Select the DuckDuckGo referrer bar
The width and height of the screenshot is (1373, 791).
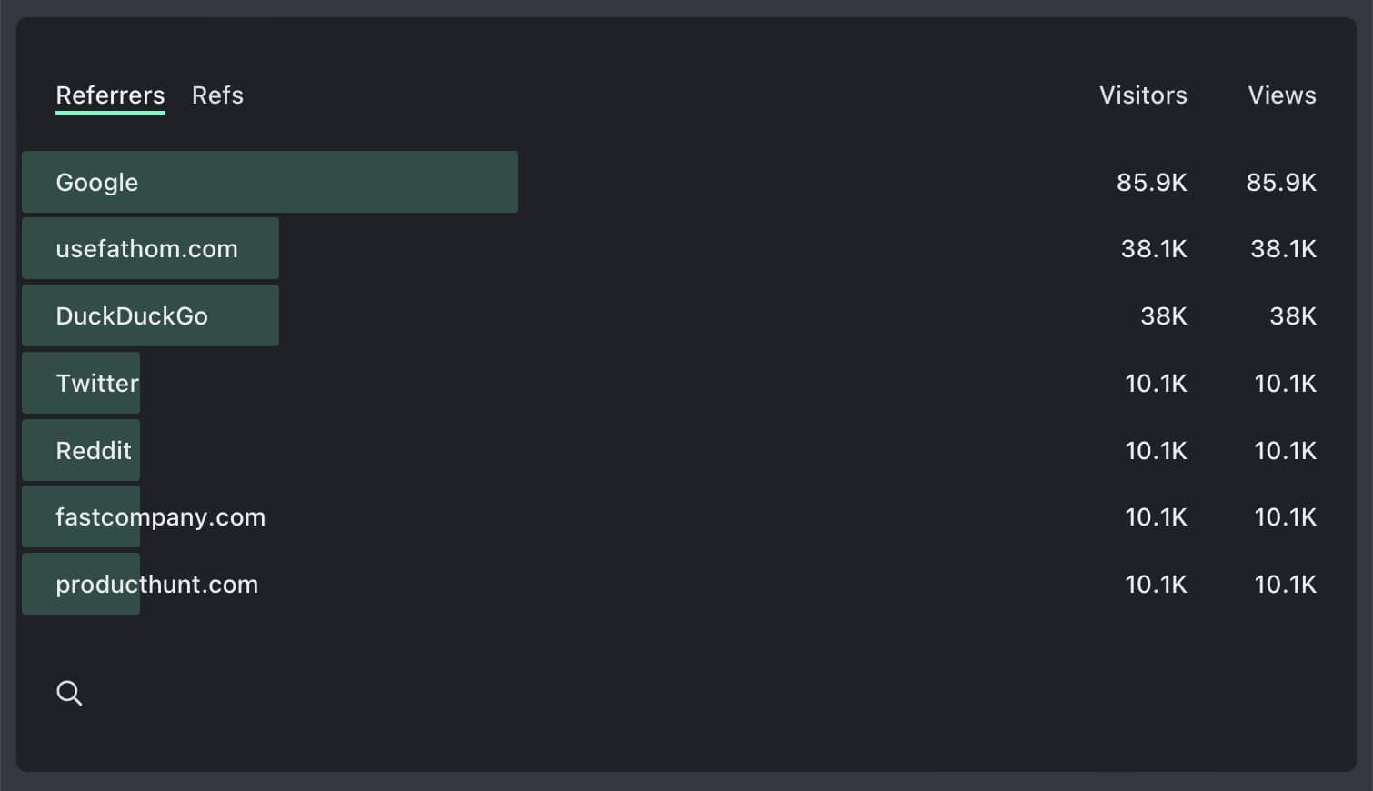click(150, 315)
